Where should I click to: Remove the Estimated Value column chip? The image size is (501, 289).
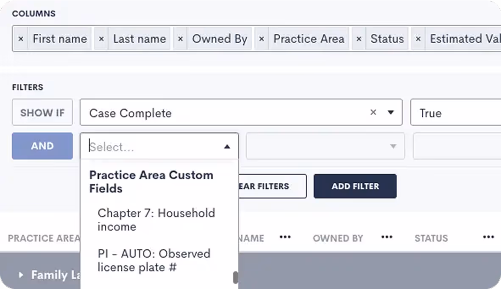point(418,39)
